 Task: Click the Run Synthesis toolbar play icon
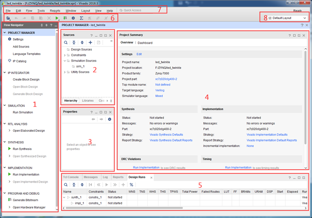click(57, 18)
